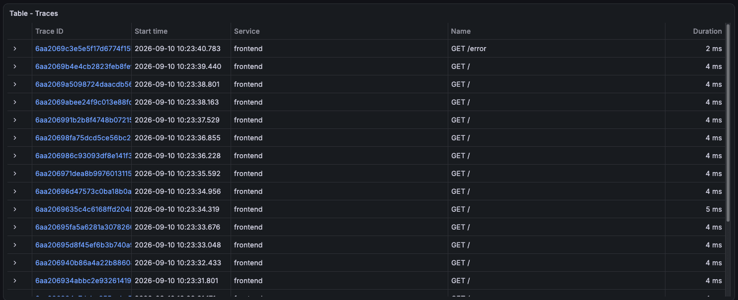This screenshot has width=738, height=300.
Task: Expand trace row started at 10:23:37.529
Action: coord(15,120)
